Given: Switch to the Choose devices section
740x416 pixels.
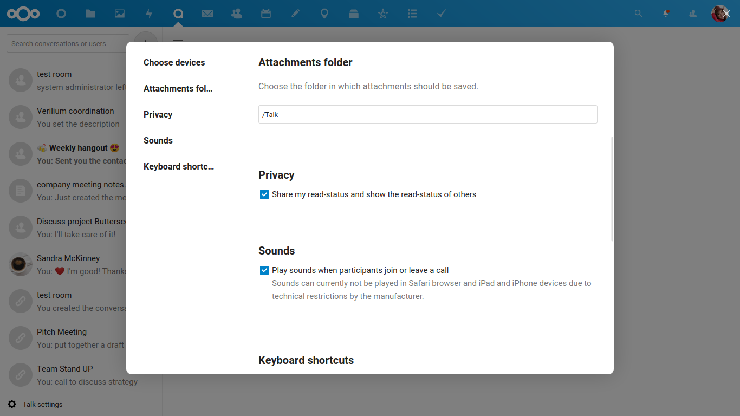Looking at the screenshot, I should [174, 62].
